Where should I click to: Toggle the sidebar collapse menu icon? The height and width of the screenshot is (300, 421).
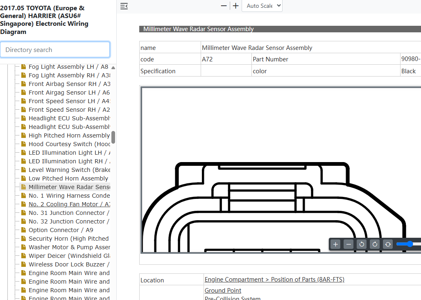(x=124, y=6)
